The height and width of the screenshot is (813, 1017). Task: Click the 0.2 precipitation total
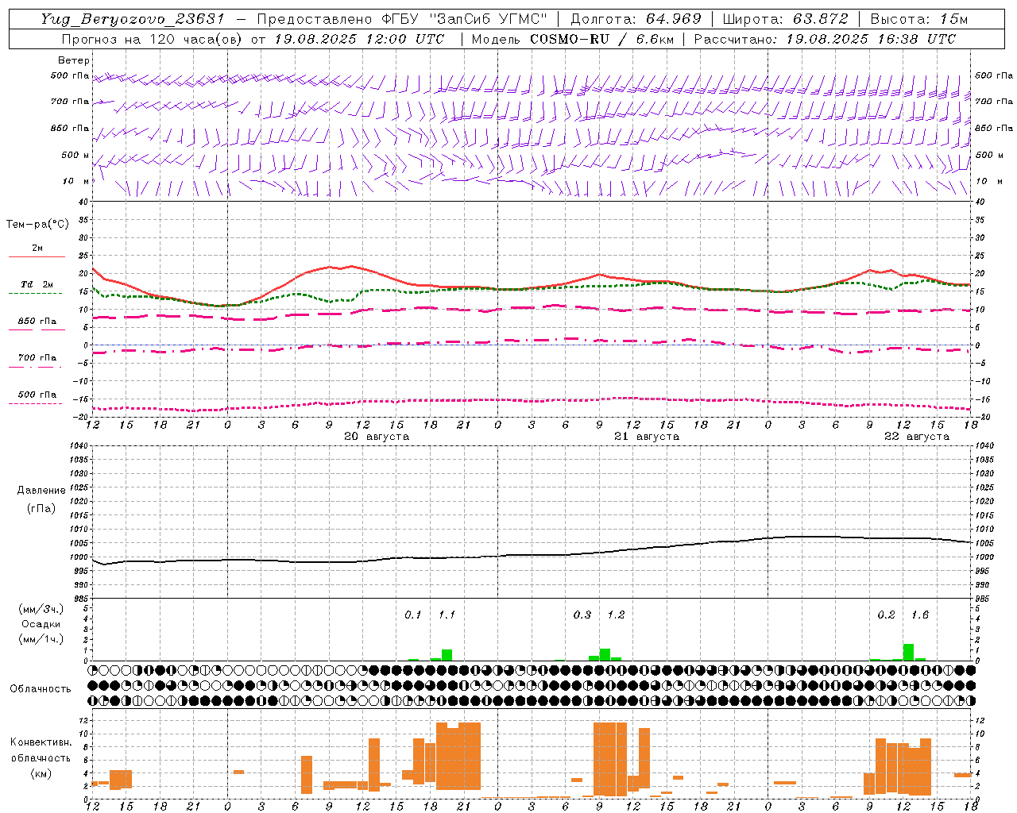tap(887, 615)
